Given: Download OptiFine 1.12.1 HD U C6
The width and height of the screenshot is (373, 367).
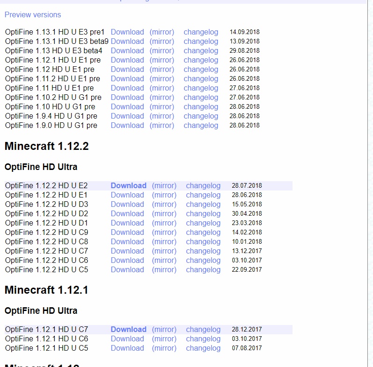Looking at the screenshot, I should 127,339.
